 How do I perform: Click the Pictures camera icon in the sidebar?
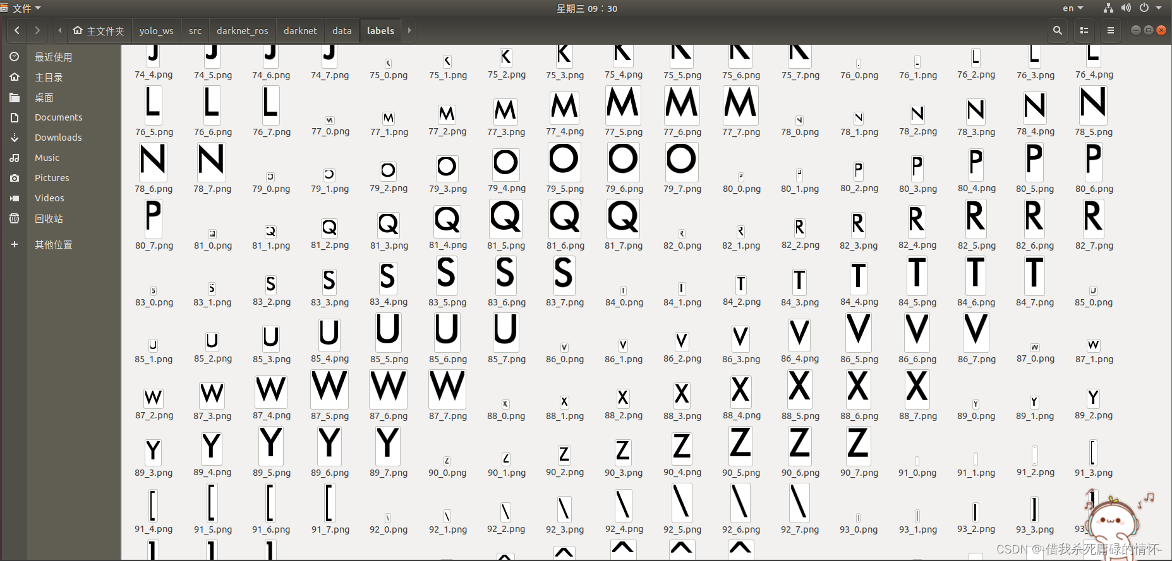coord(15,178)
